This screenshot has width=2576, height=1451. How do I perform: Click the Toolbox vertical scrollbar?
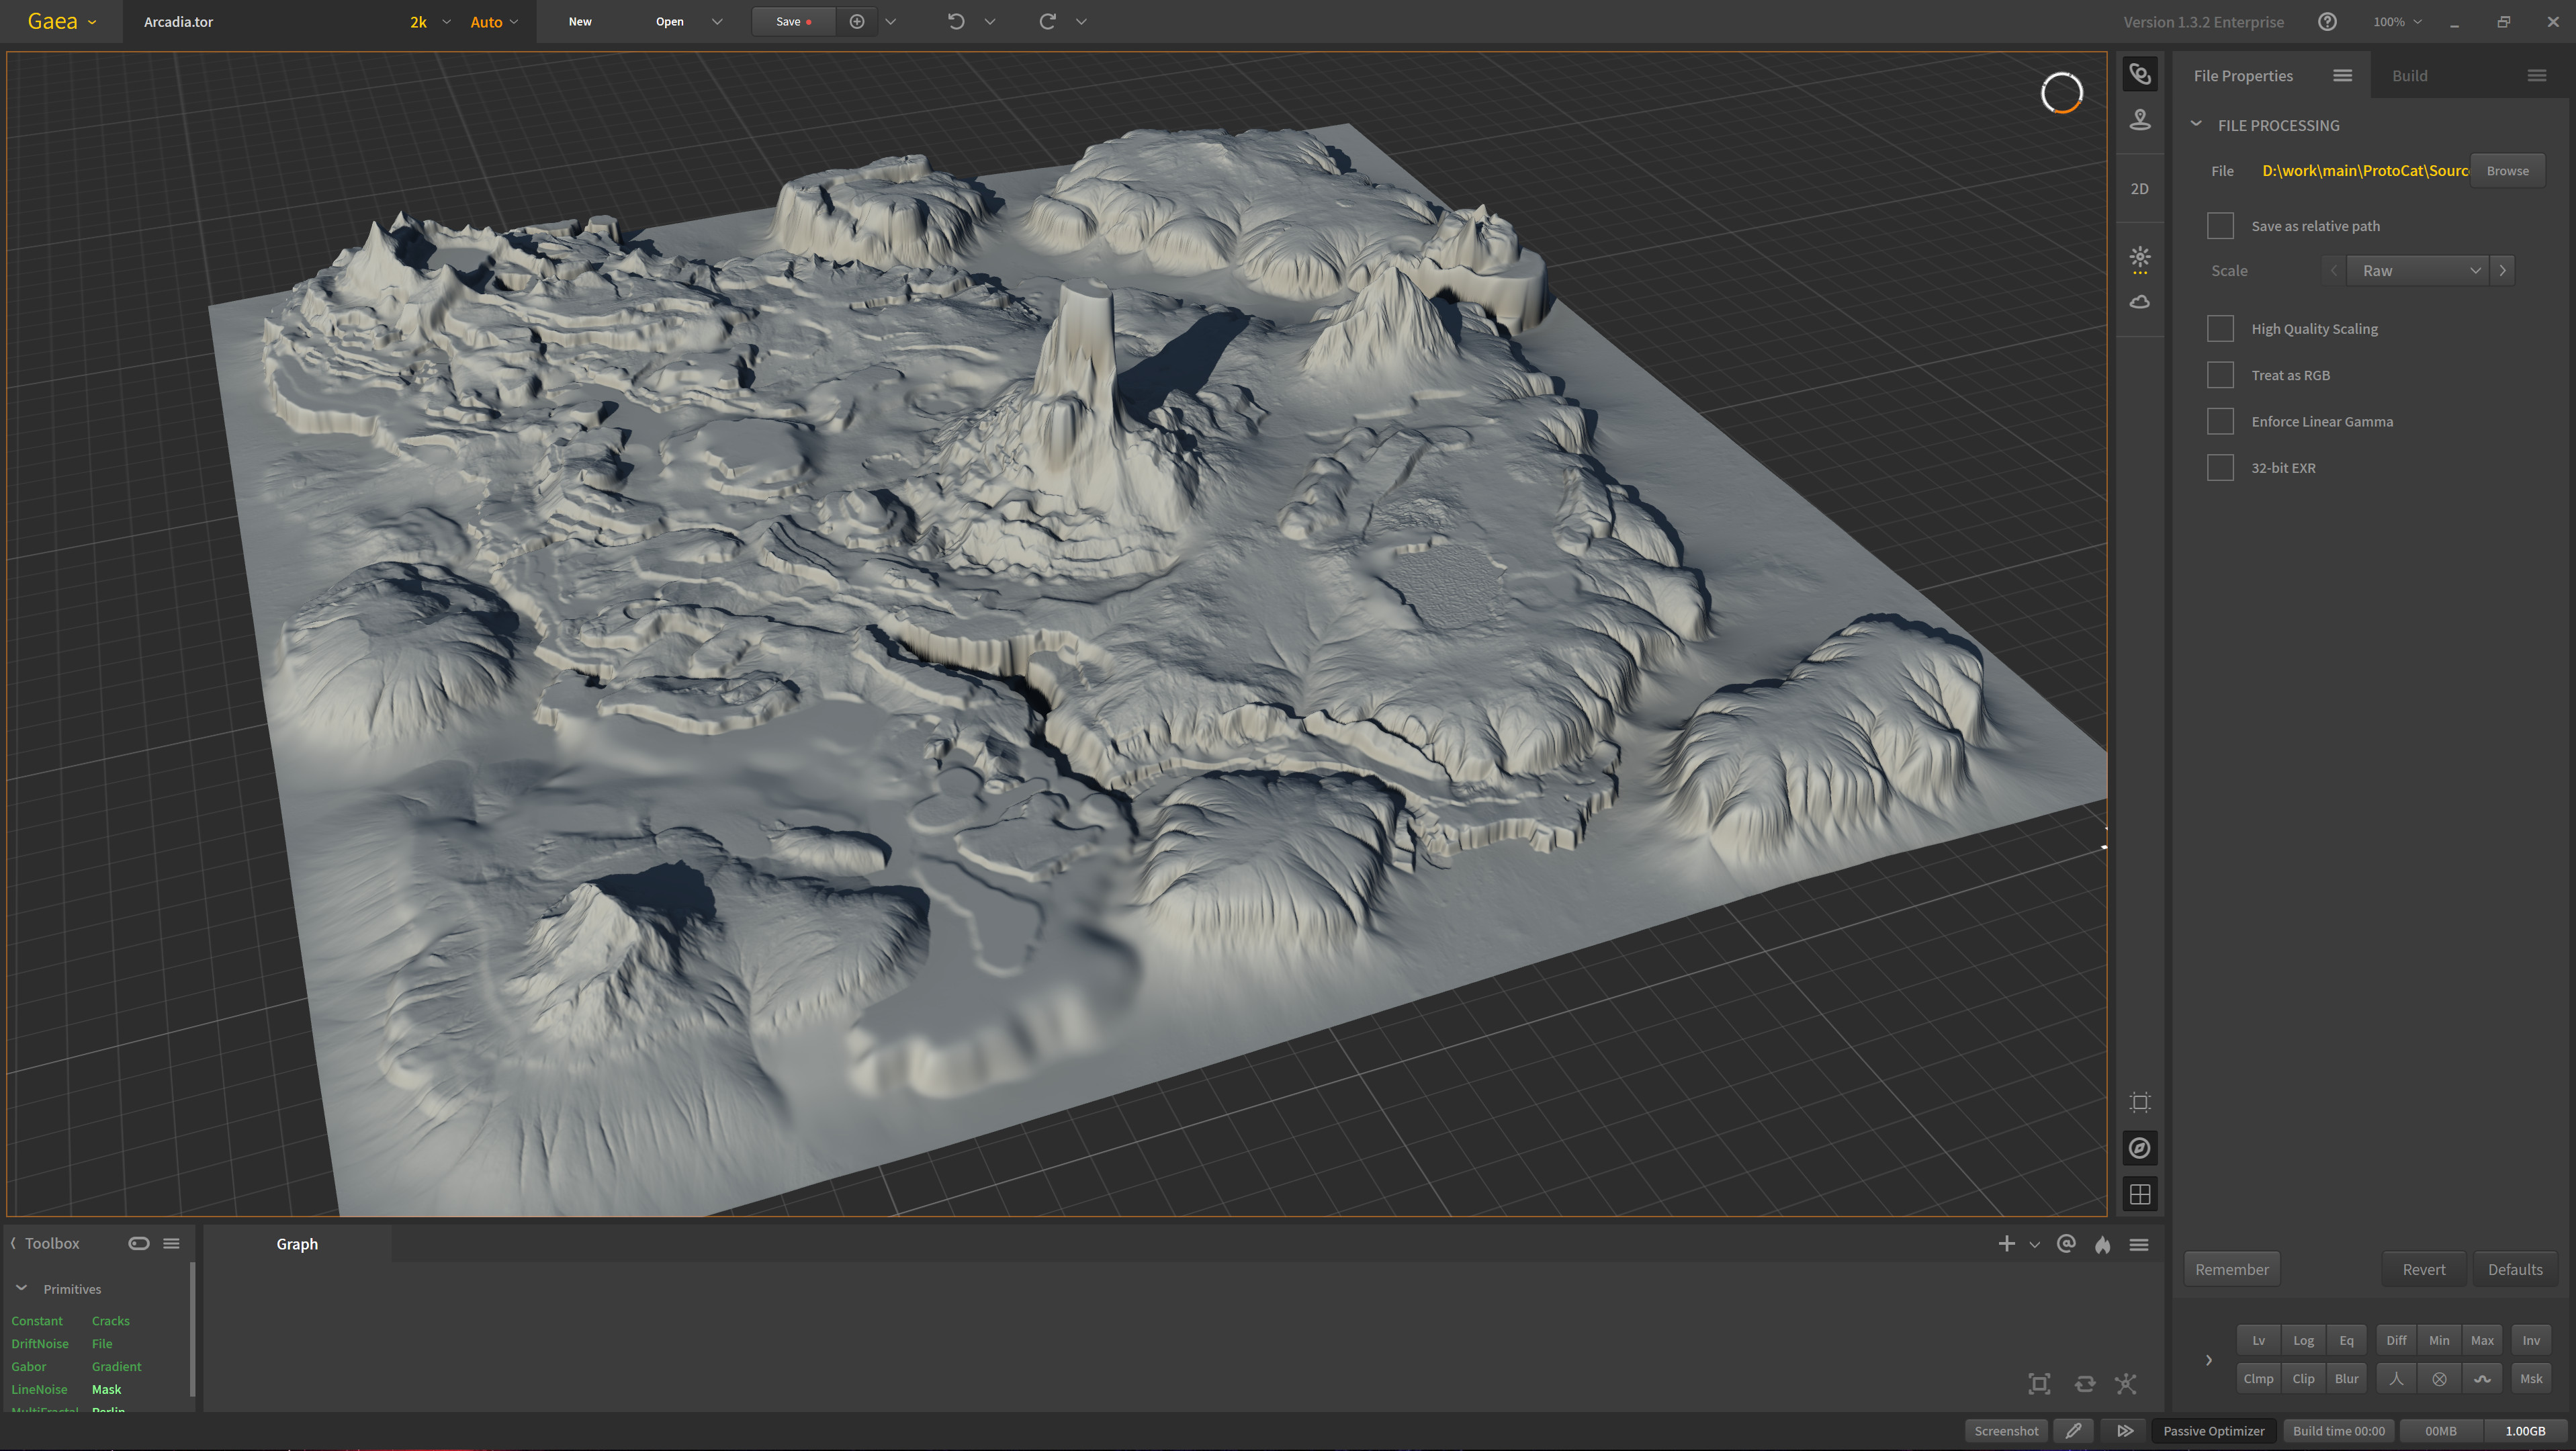click(x=192, y=1330)
